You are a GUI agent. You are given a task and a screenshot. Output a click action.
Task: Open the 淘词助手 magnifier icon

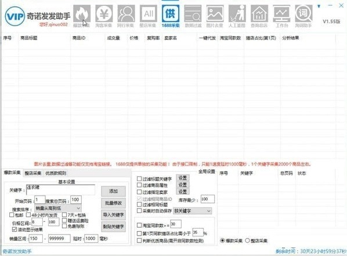pos(303,14)
